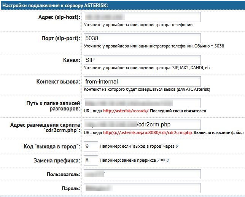This screenshot has width=245, height=197.
Task: Click the cdr2crm.php script address field
Action: pos(142,125)
